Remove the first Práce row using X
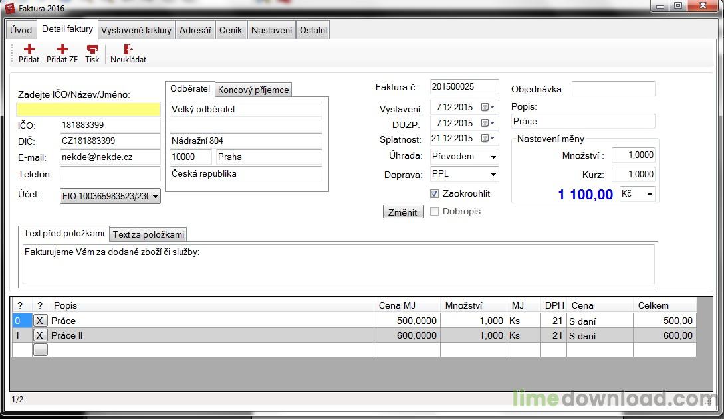Image resolution: width=724 pixels, height=419 pixels. click(40, 321)
